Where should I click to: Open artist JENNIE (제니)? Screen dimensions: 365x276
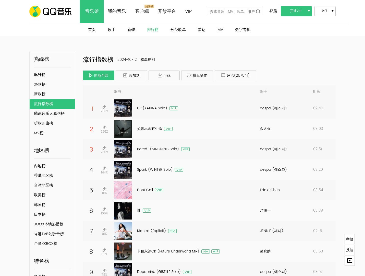pos(271,231)
